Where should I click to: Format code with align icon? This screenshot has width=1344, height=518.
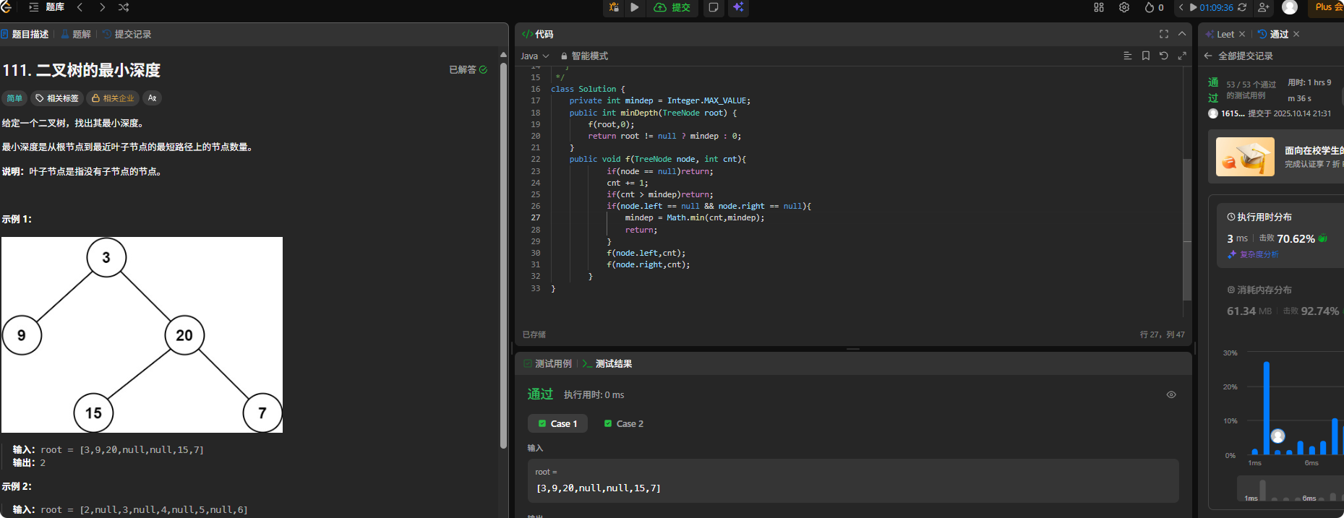pyautogui.click(x=1127, y=56)
